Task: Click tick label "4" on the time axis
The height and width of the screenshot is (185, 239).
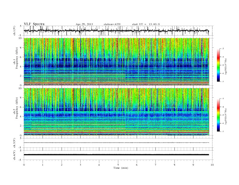Action: coord(99,165)
